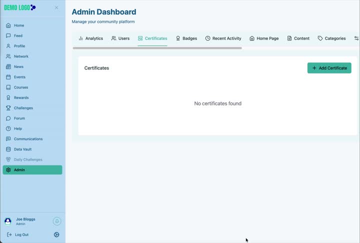The image size is (360, 243).
Task: Navigate to Network sidebar label
Action: [x=21, y=56]
